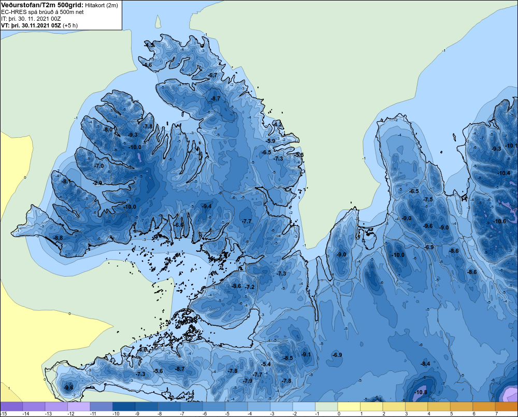Click the -6.6 temperature value on the map
This screenshot has width=518, height=417.
[179, 225]
